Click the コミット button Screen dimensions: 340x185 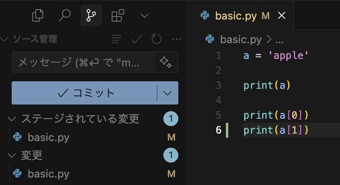(84, 93)
